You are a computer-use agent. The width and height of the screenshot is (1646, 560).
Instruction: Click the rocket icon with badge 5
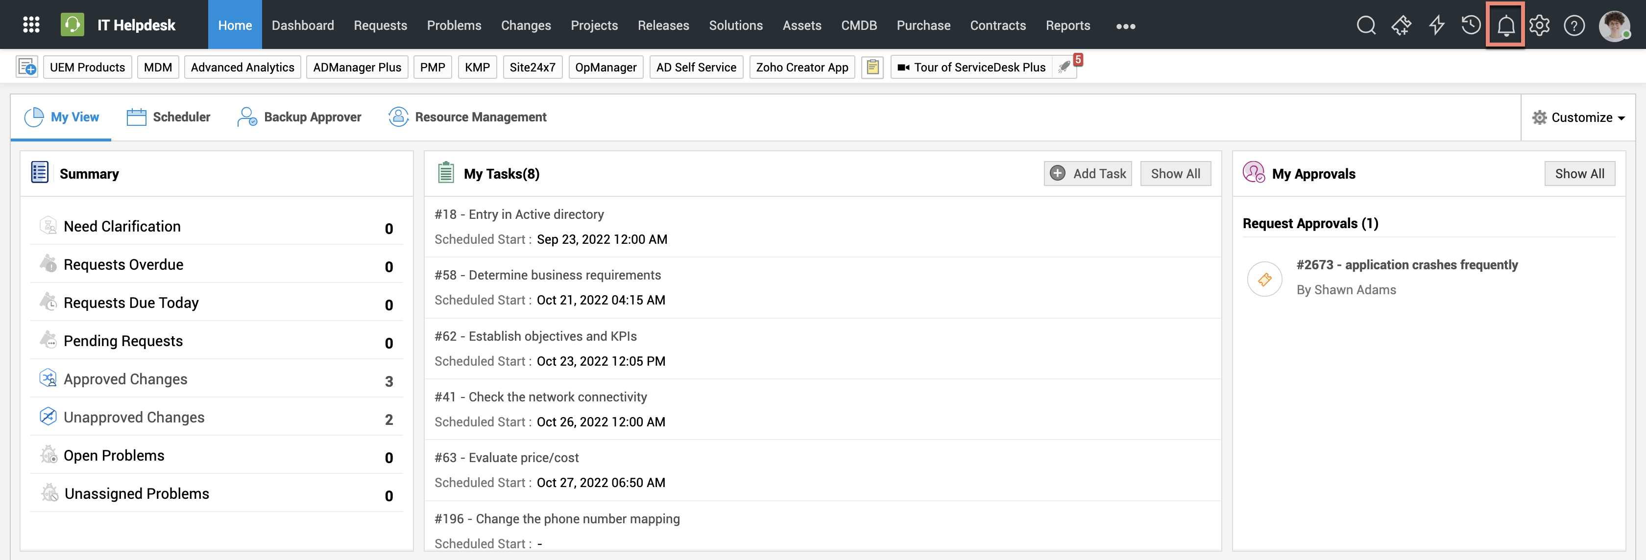coord(1065,67)
